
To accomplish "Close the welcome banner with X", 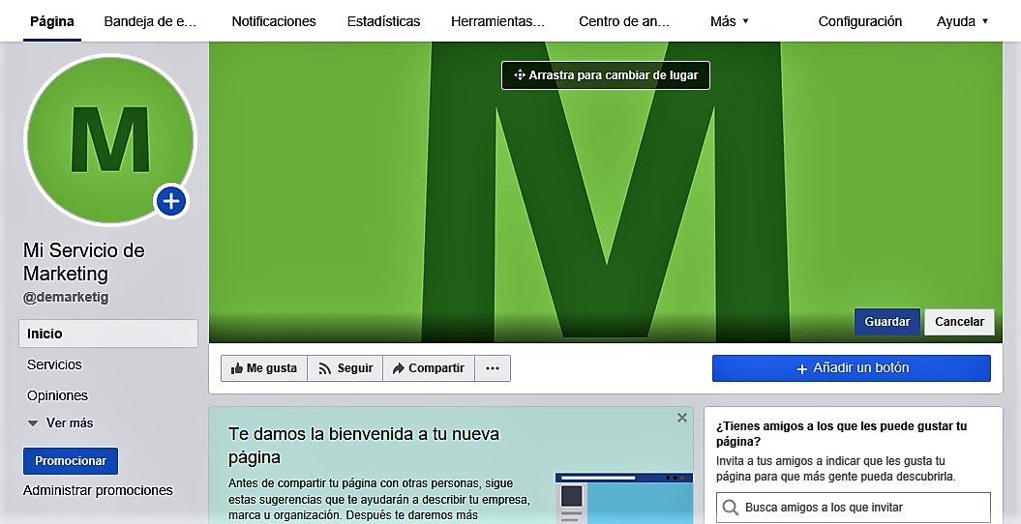I will pyautogui.click(x=682, y=418).
